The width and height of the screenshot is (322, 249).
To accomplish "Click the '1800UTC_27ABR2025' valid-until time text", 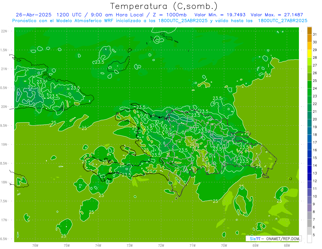I will (x=283, y=21).
